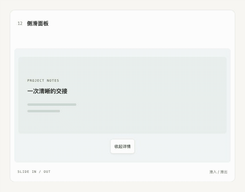
Task: Click the SLIDE IN / OUT caption
Action: (x=34, y=172)
